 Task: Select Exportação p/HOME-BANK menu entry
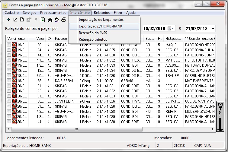point(100,26)
